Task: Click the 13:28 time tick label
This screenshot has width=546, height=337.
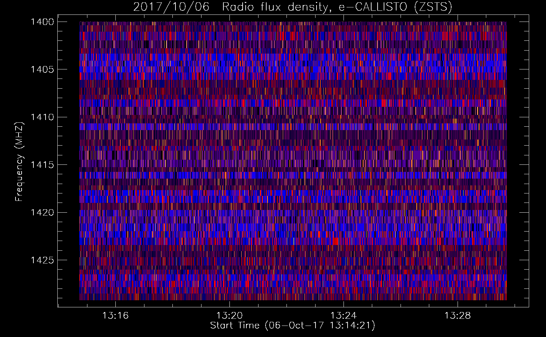Action: 458,316
